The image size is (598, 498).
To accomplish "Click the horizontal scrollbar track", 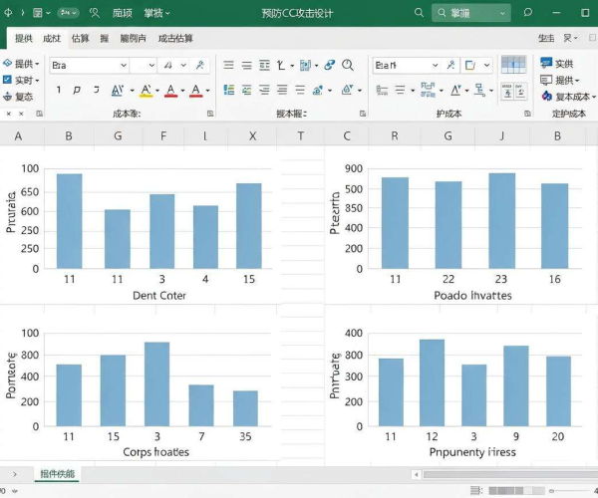I will tap(510, 474).
